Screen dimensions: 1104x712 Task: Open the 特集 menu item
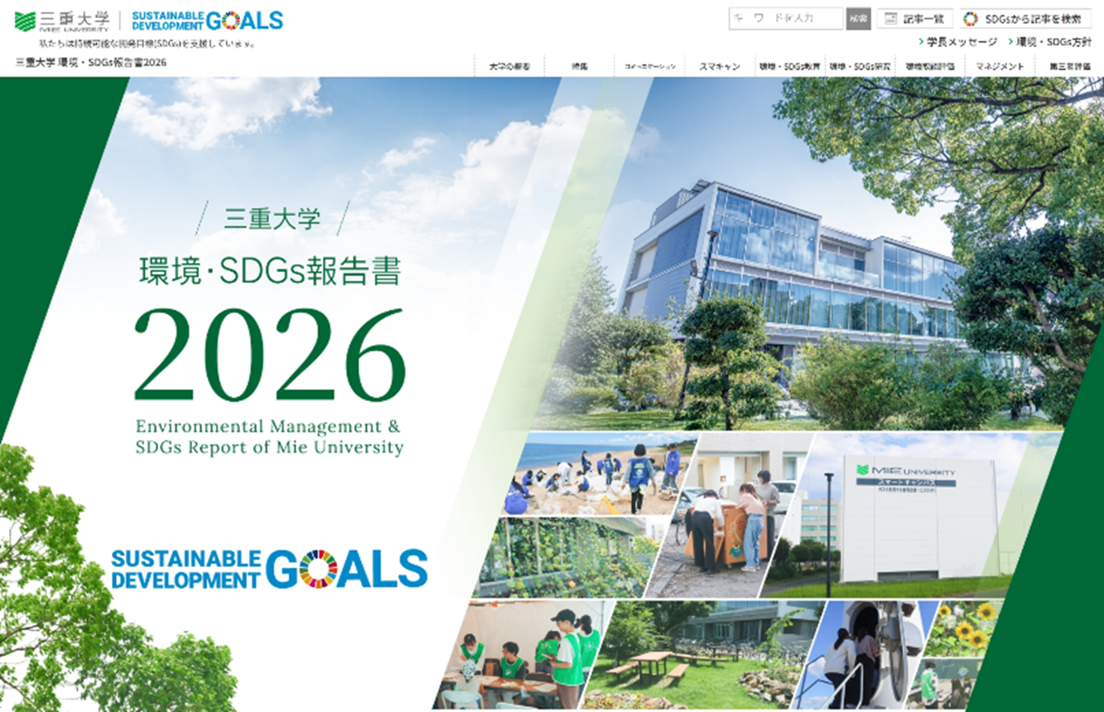click(579, 66)
